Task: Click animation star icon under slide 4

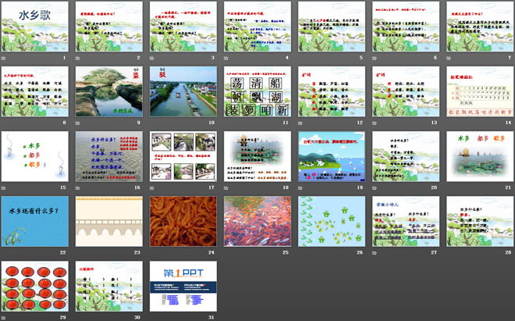Action: (x=226, y=59)
